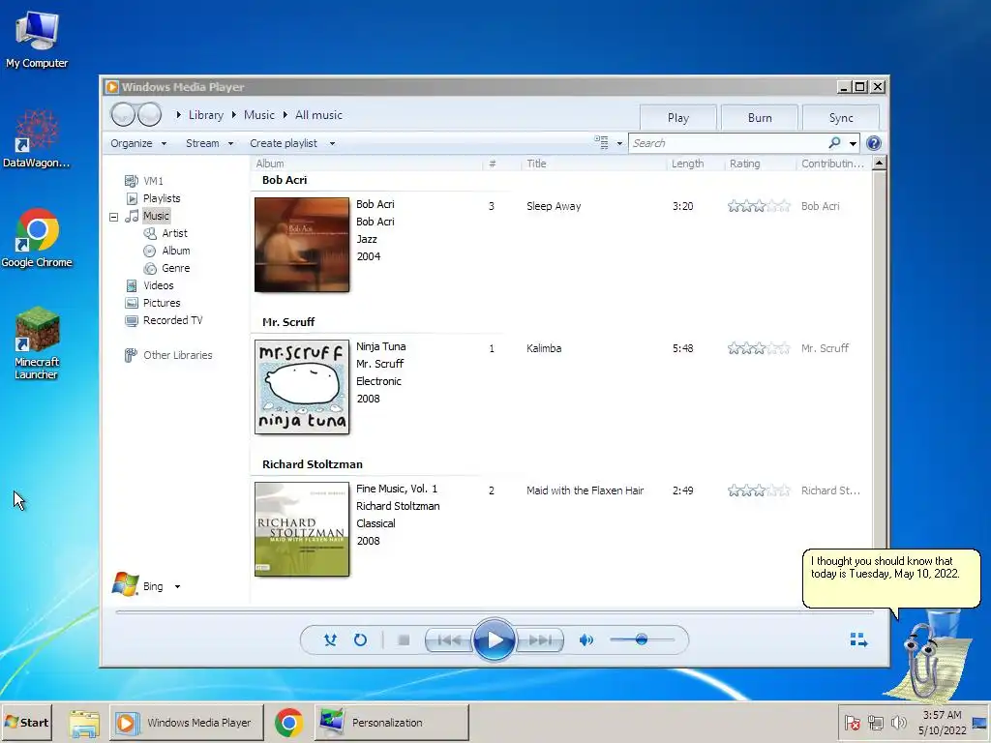The width and height of the screenshot is (991, 743).
Task: Click the seek bar above playback controls
Action: (495, 611)
